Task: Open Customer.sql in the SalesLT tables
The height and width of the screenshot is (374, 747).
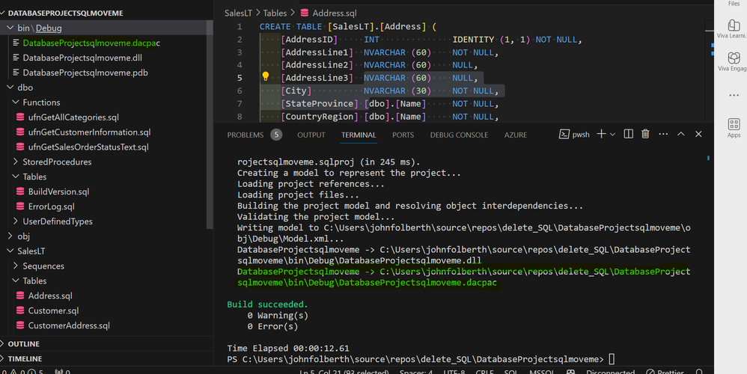Action: coord(53,310)
